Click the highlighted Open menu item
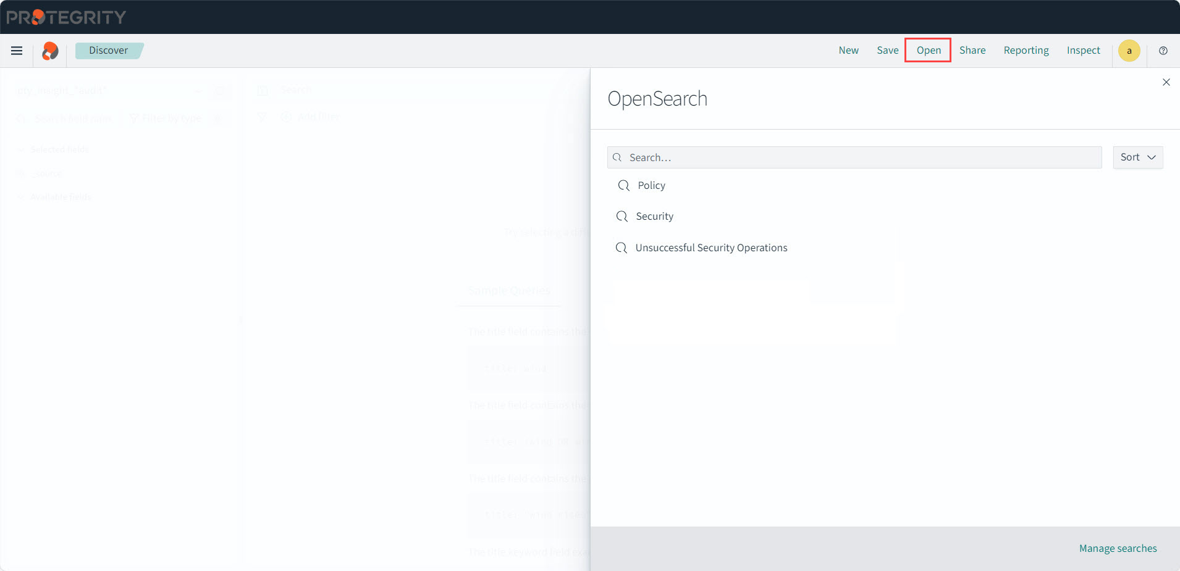1180x571 pixels. tap(928, 51)
